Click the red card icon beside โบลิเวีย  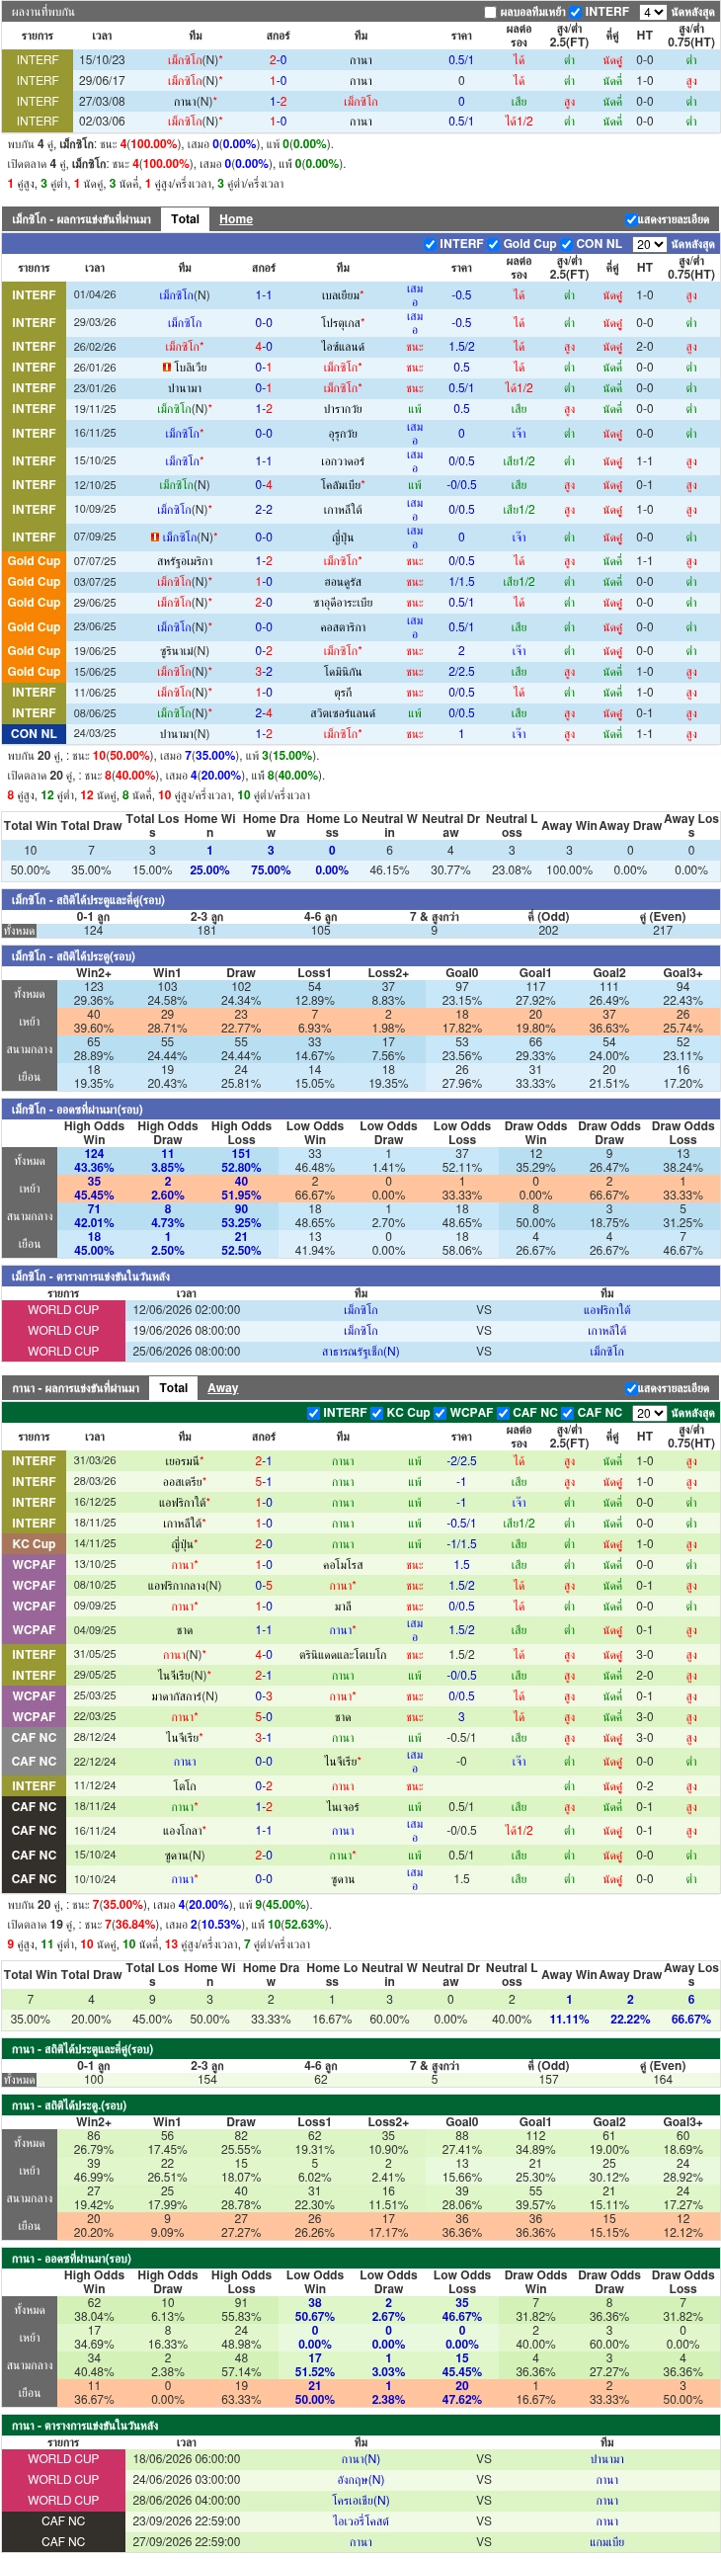click(166, 368)
